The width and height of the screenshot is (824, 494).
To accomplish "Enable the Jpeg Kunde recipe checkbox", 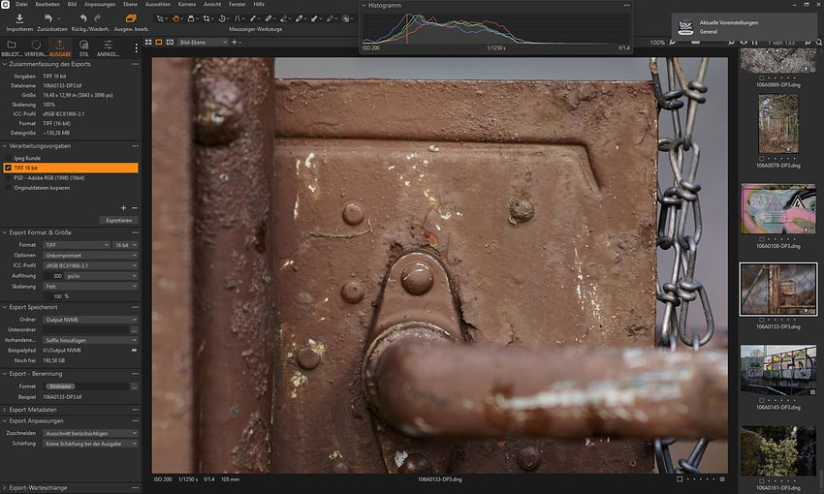I will pos(9,157).
